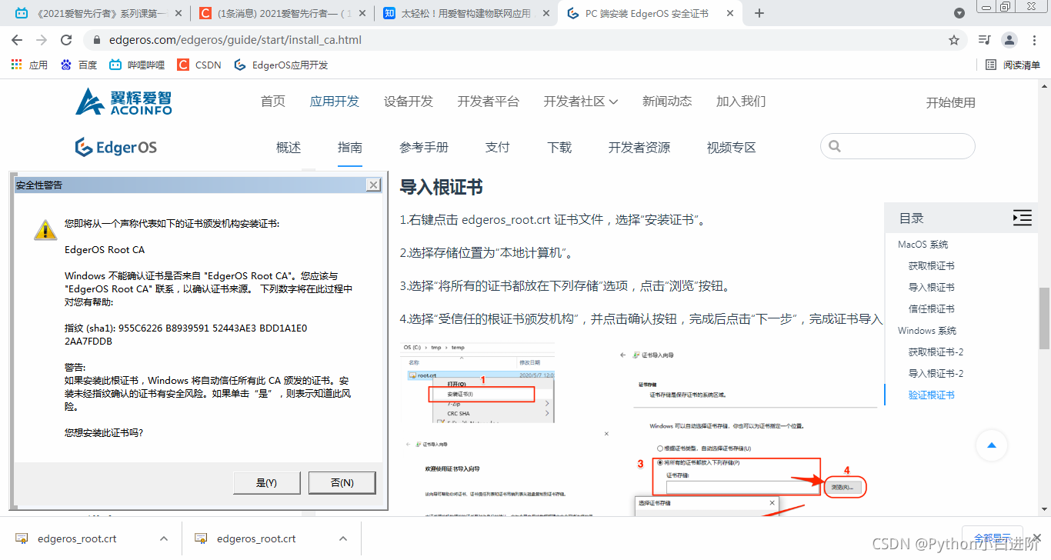
Task: Click the 翼辉爱智 ACOINFO logo
Action: point(124,102)
